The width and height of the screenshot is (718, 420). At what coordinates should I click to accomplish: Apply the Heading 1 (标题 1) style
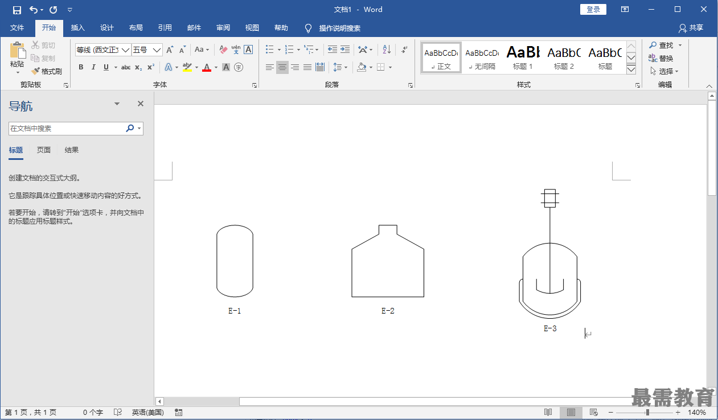coord(523,57)
